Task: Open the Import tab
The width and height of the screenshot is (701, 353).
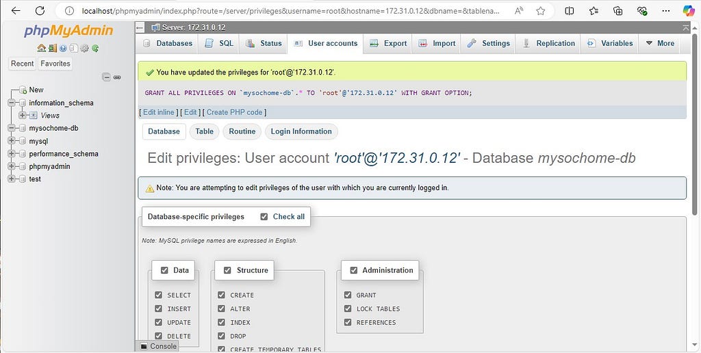Action: tap(436, 43)
